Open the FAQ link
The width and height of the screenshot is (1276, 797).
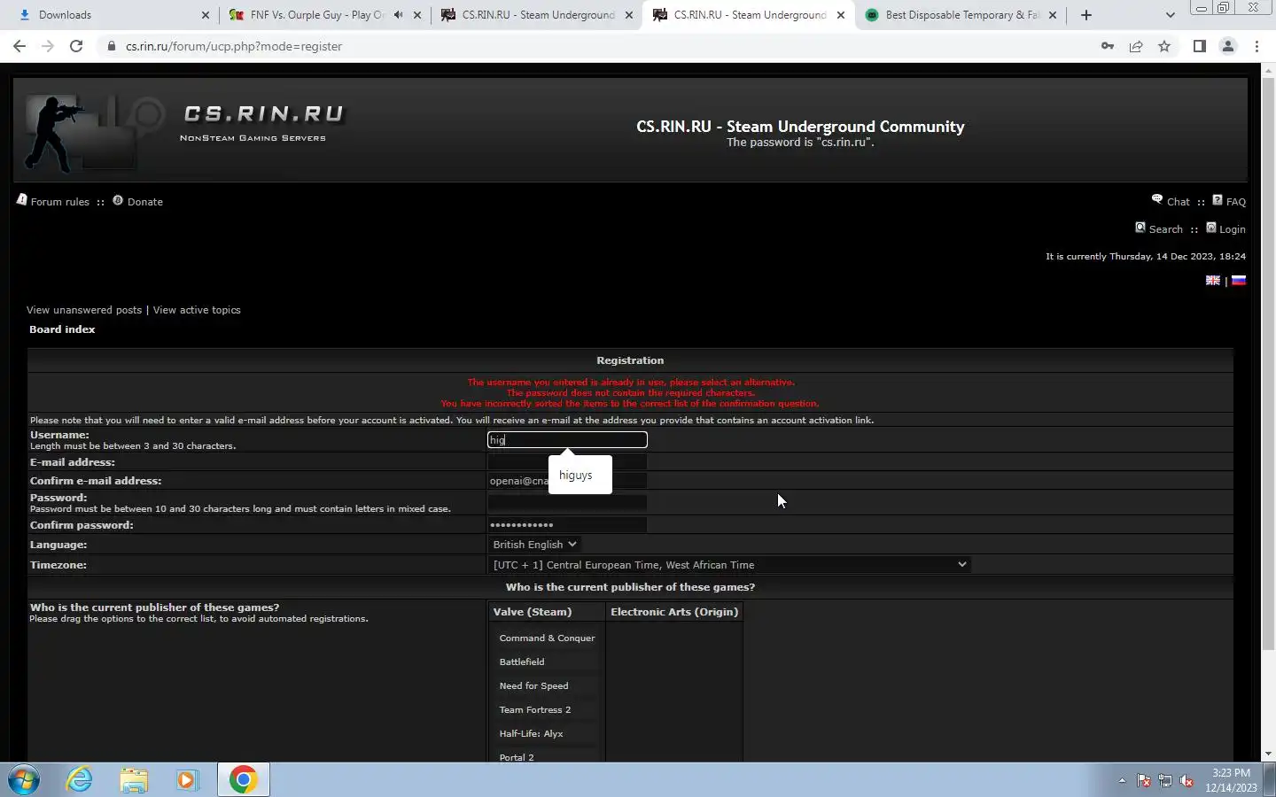[x=1235, y=202]
